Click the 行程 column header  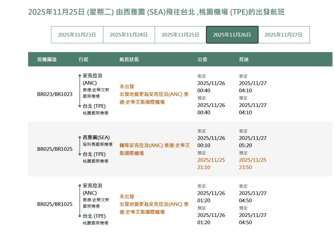(x=83, y=59)
